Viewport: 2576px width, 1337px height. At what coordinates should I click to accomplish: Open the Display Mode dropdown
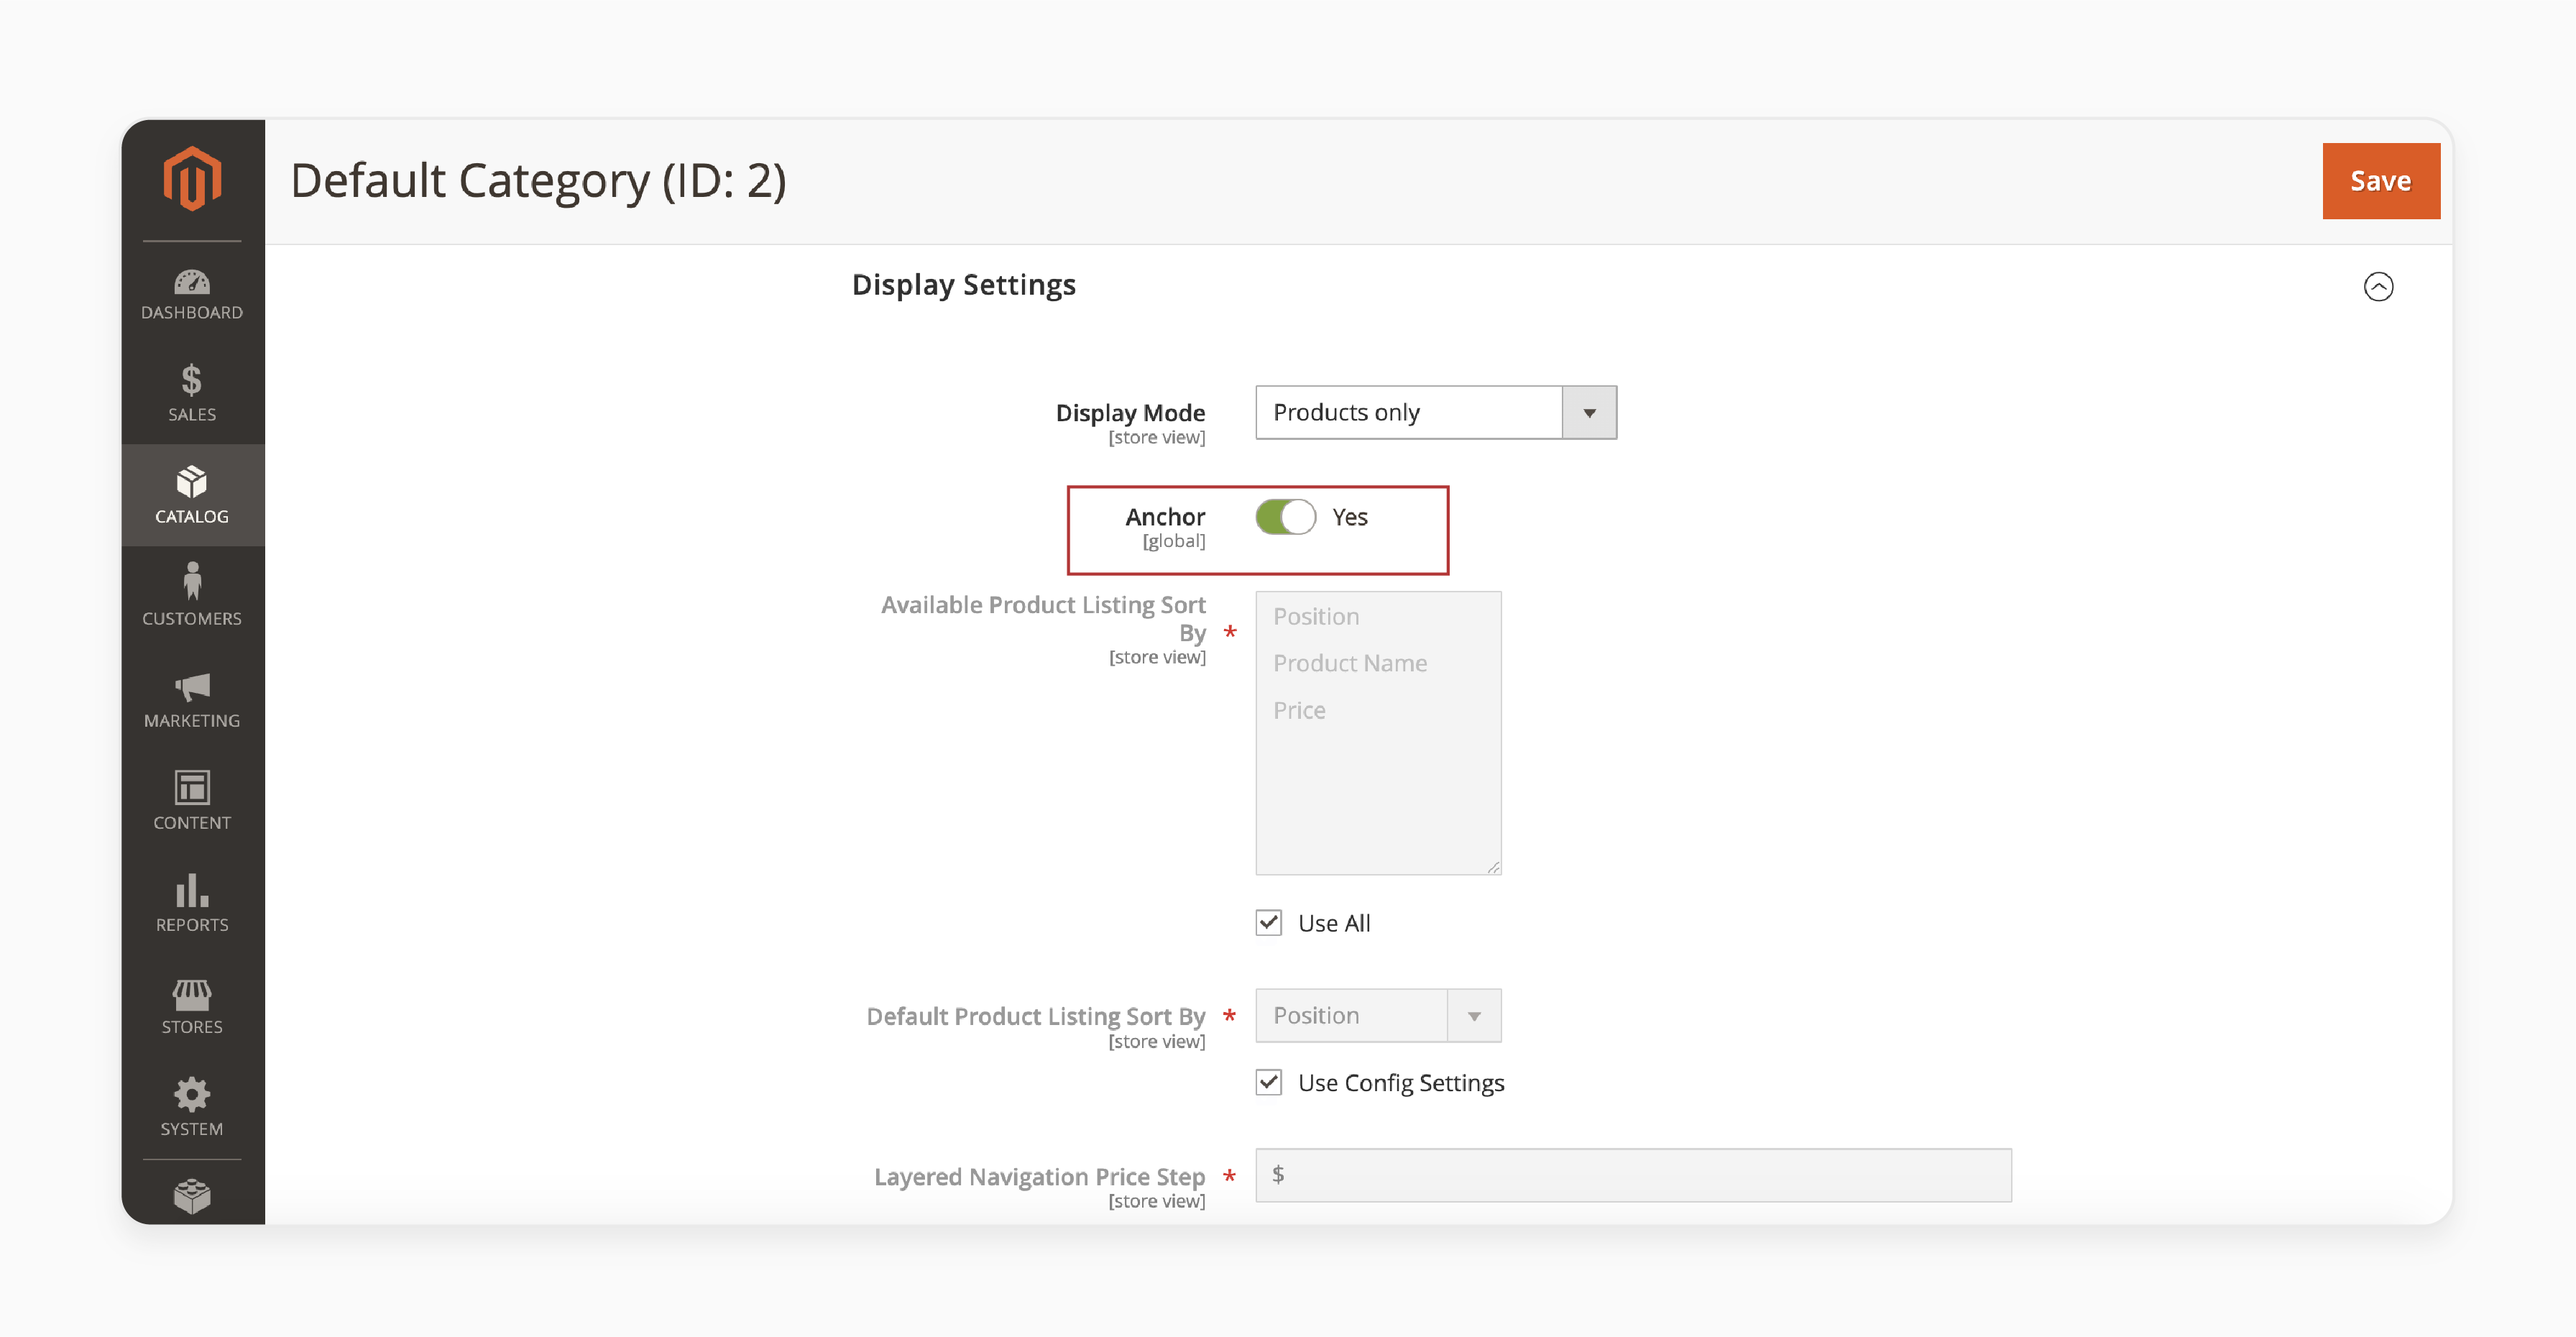1436,412
